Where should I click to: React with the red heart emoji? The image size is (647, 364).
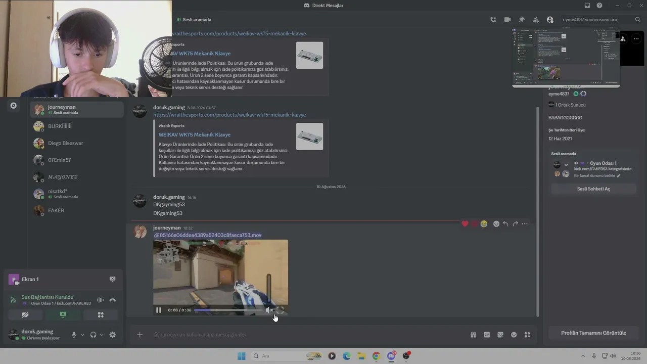pyautogui.click(x=465, y=224)
